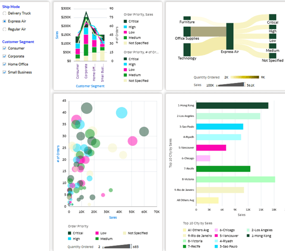Toggle the Corporate segment checkbox
The height and width of the screenshot is (251, 285).
5,56
